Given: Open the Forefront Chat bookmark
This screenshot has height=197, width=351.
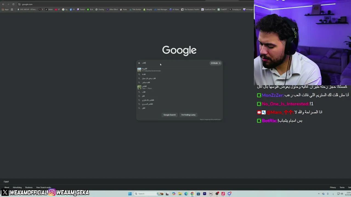Looking at the screenshot, I should [208, 10].
